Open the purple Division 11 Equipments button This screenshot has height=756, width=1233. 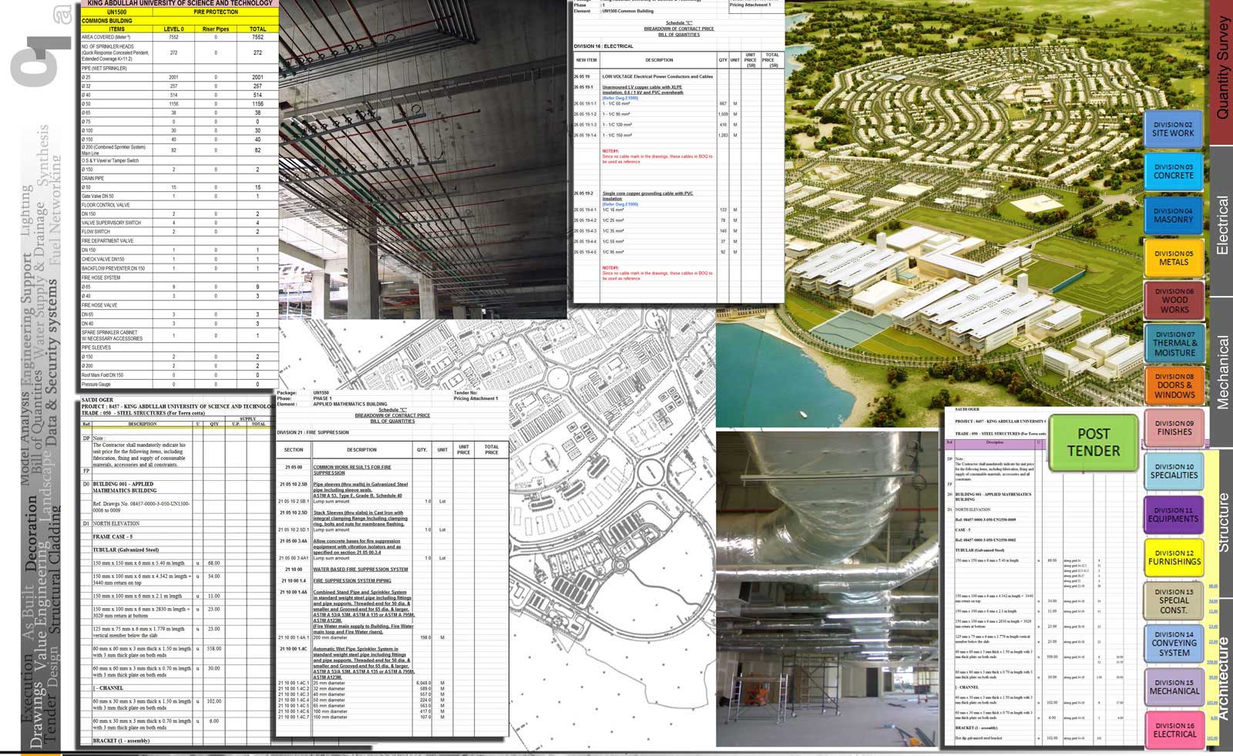[x=1173, y=515]
